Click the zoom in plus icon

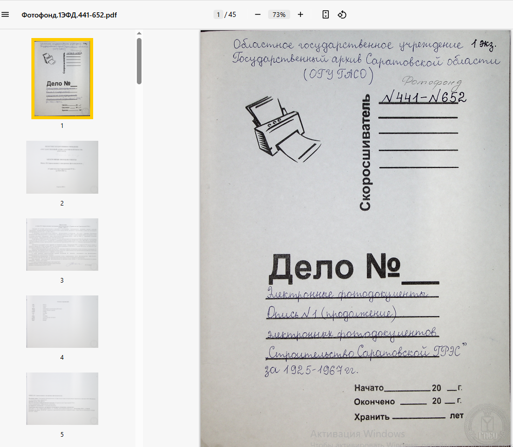click(300, 14)
